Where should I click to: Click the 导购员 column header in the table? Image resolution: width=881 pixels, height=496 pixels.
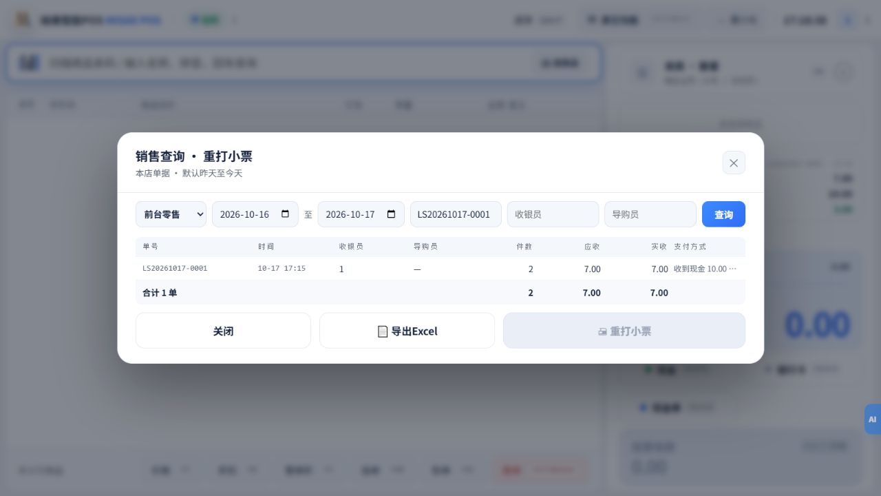point(425,247)
